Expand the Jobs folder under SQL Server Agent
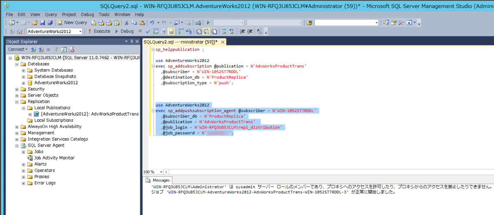Image resolution: width=494 pixels, height=215 pixels. (23, 152)
